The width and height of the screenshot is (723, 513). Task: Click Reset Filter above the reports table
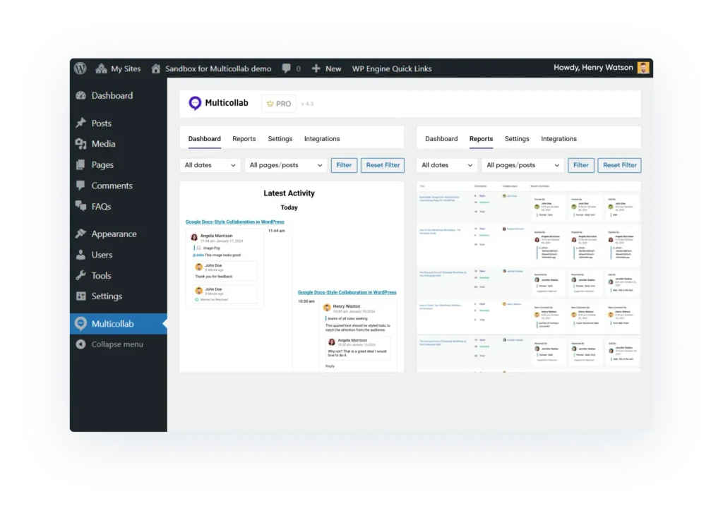[620, 165]
